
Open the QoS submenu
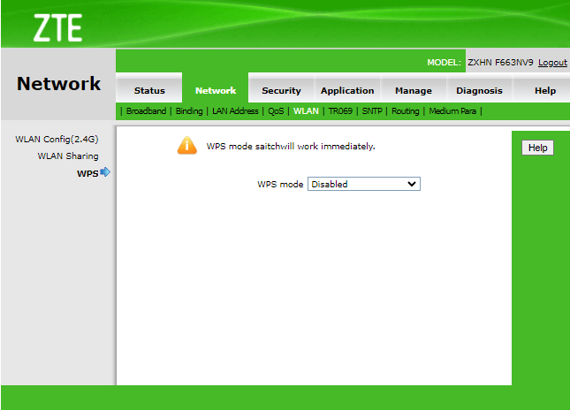[x=277, y=111]
